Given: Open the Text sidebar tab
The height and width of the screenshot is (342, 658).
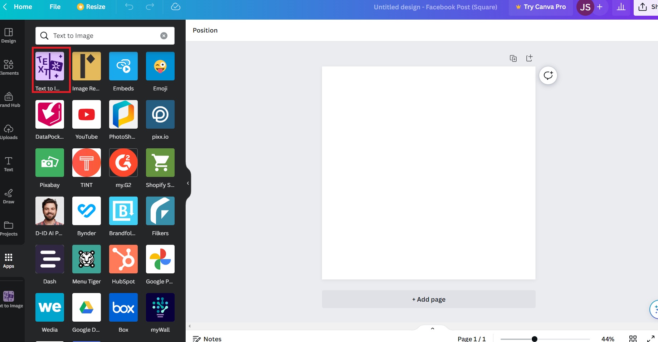Looking at the screenshot, I should (x=9, y=164).
